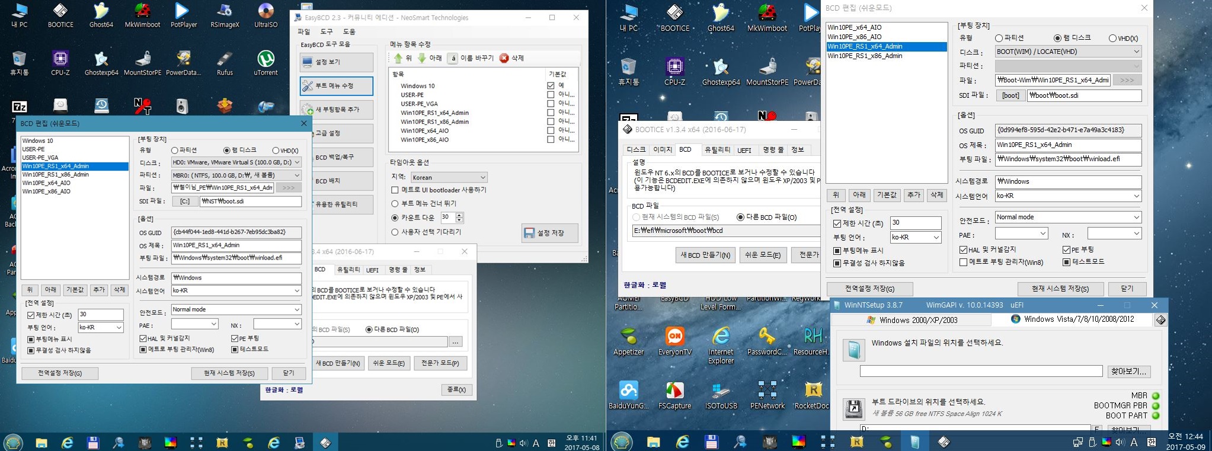This screenshot has width=1212, height=451.
Task: Open the NX dropdown in right BCD edit
Action: pyautogui.click(x=1114, y=234)
